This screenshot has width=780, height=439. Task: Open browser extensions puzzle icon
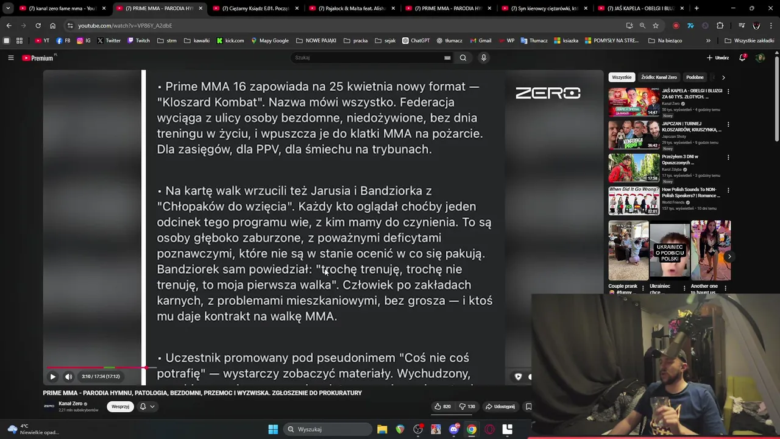(720, 26)
